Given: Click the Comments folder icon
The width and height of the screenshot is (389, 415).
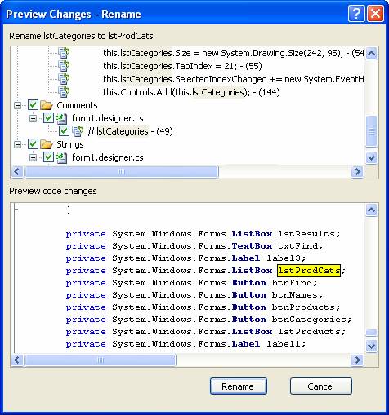Looking at the screenshot, I should (x=47, y=105).
